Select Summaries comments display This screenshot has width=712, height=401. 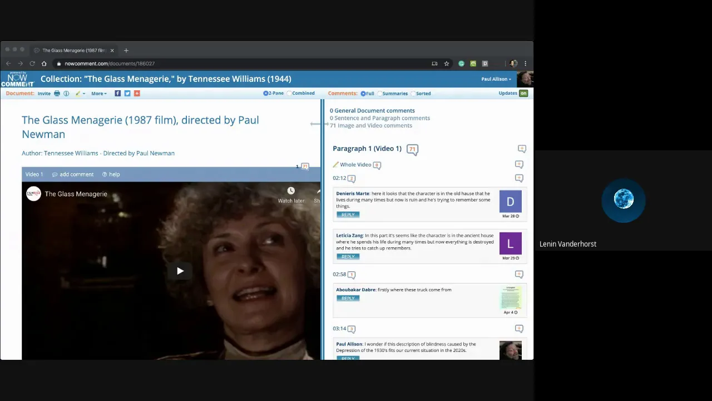tap(393, 94)
